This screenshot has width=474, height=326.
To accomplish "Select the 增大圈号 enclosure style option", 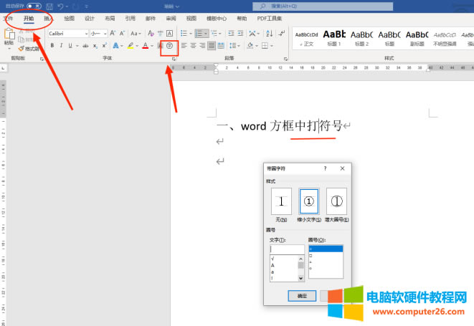I will (x=336, y=201).
